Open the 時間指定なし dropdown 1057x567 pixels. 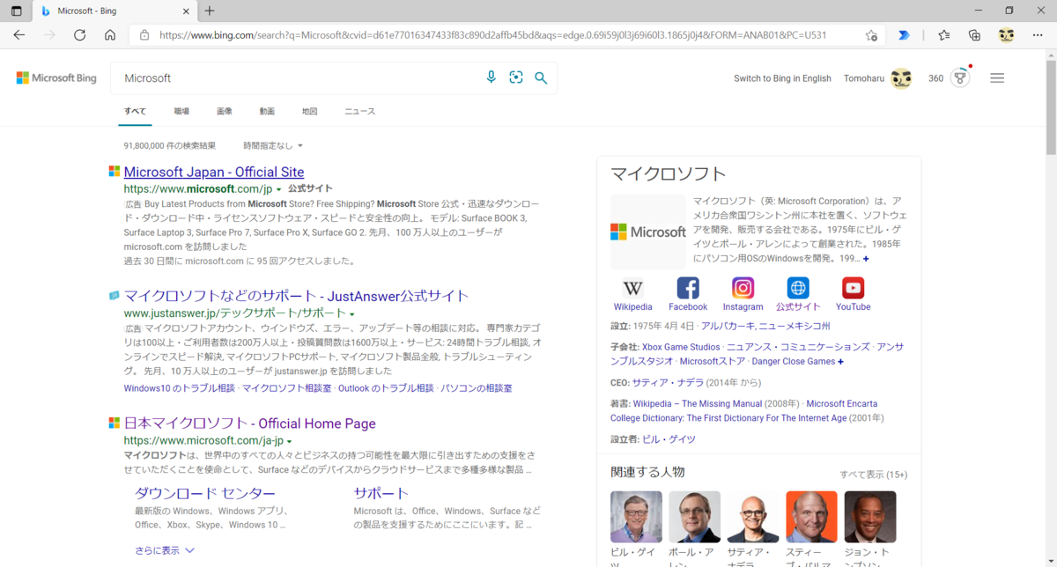tap(273, 145)
